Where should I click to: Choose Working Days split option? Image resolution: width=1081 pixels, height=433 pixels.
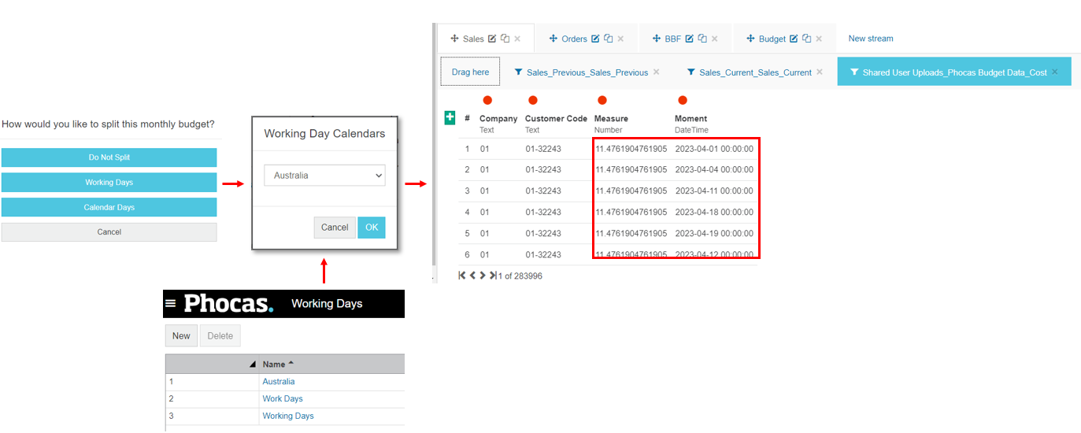(109, 183)
